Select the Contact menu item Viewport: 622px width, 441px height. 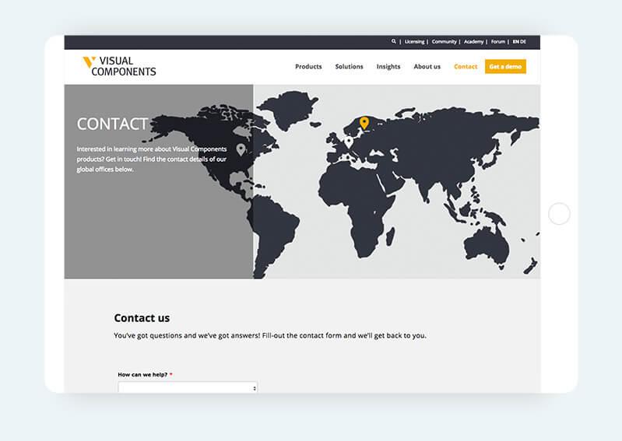pyautogui.click(x=466, y=67)
